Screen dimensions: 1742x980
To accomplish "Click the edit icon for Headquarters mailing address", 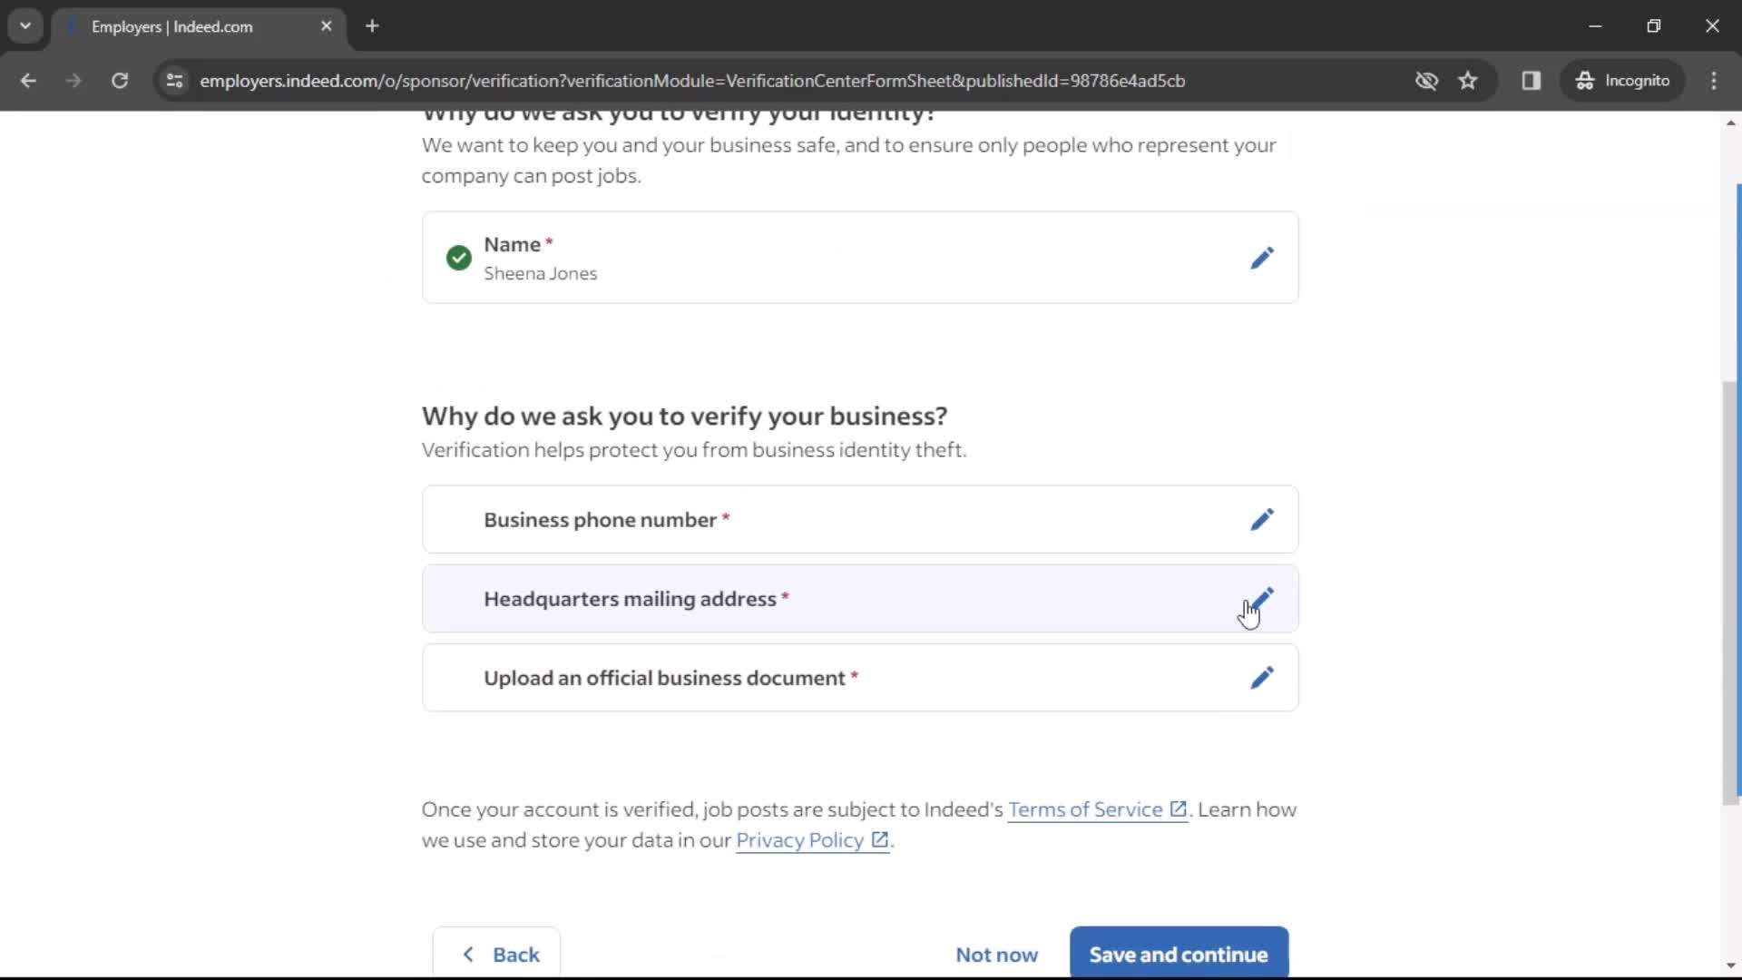I will [1261, 598].
